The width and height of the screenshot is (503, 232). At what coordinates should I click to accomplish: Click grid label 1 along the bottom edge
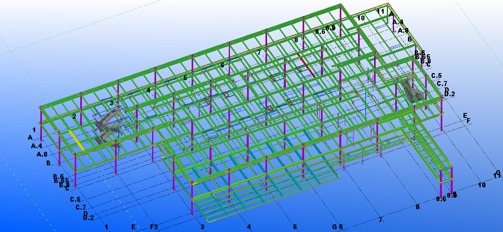pyautogui.click(x=106, y=227)
